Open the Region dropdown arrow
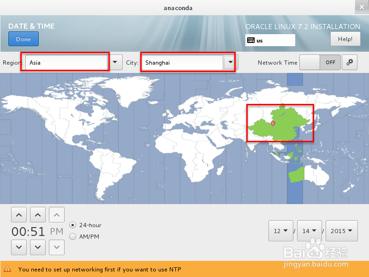The width and height of the screenshot is (369, 277). pyautogui.click(x=115, y=62)
